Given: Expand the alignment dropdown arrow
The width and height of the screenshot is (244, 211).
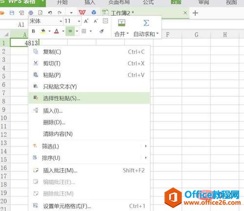Looking at the screenshot, I should tap(77, 31).
